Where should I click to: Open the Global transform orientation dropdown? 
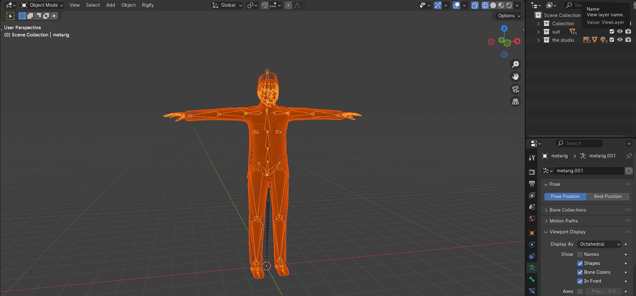[227, 5]
